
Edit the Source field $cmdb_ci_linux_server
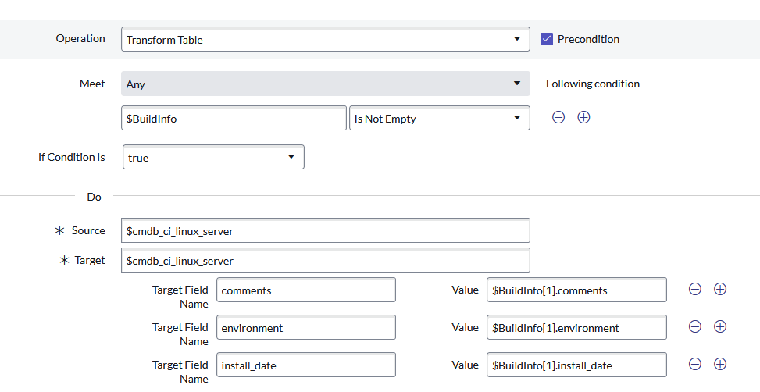click(325, 230)
